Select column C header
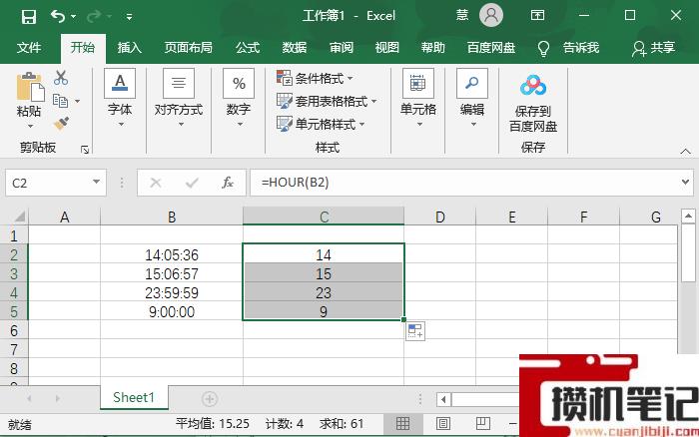This screenshot has height=437, width=699. click(325, 217)
